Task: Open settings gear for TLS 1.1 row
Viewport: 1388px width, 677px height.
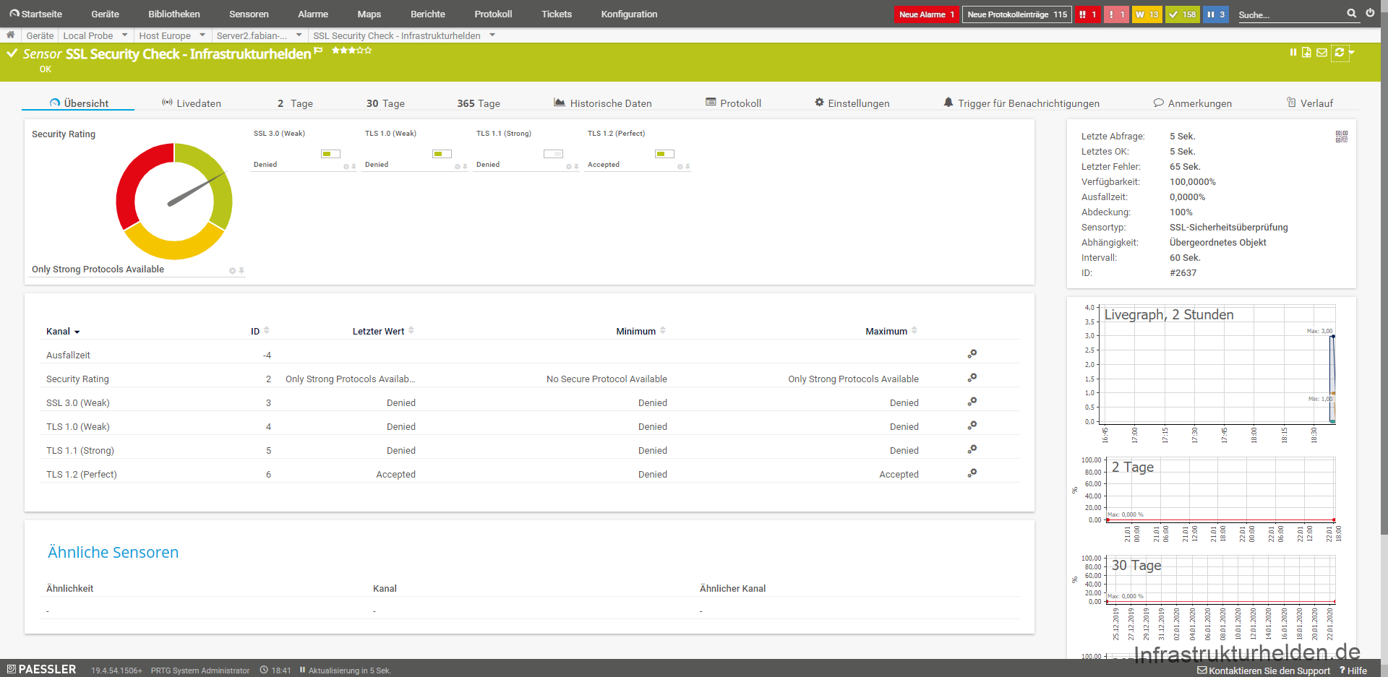Action: coord(972,449)
